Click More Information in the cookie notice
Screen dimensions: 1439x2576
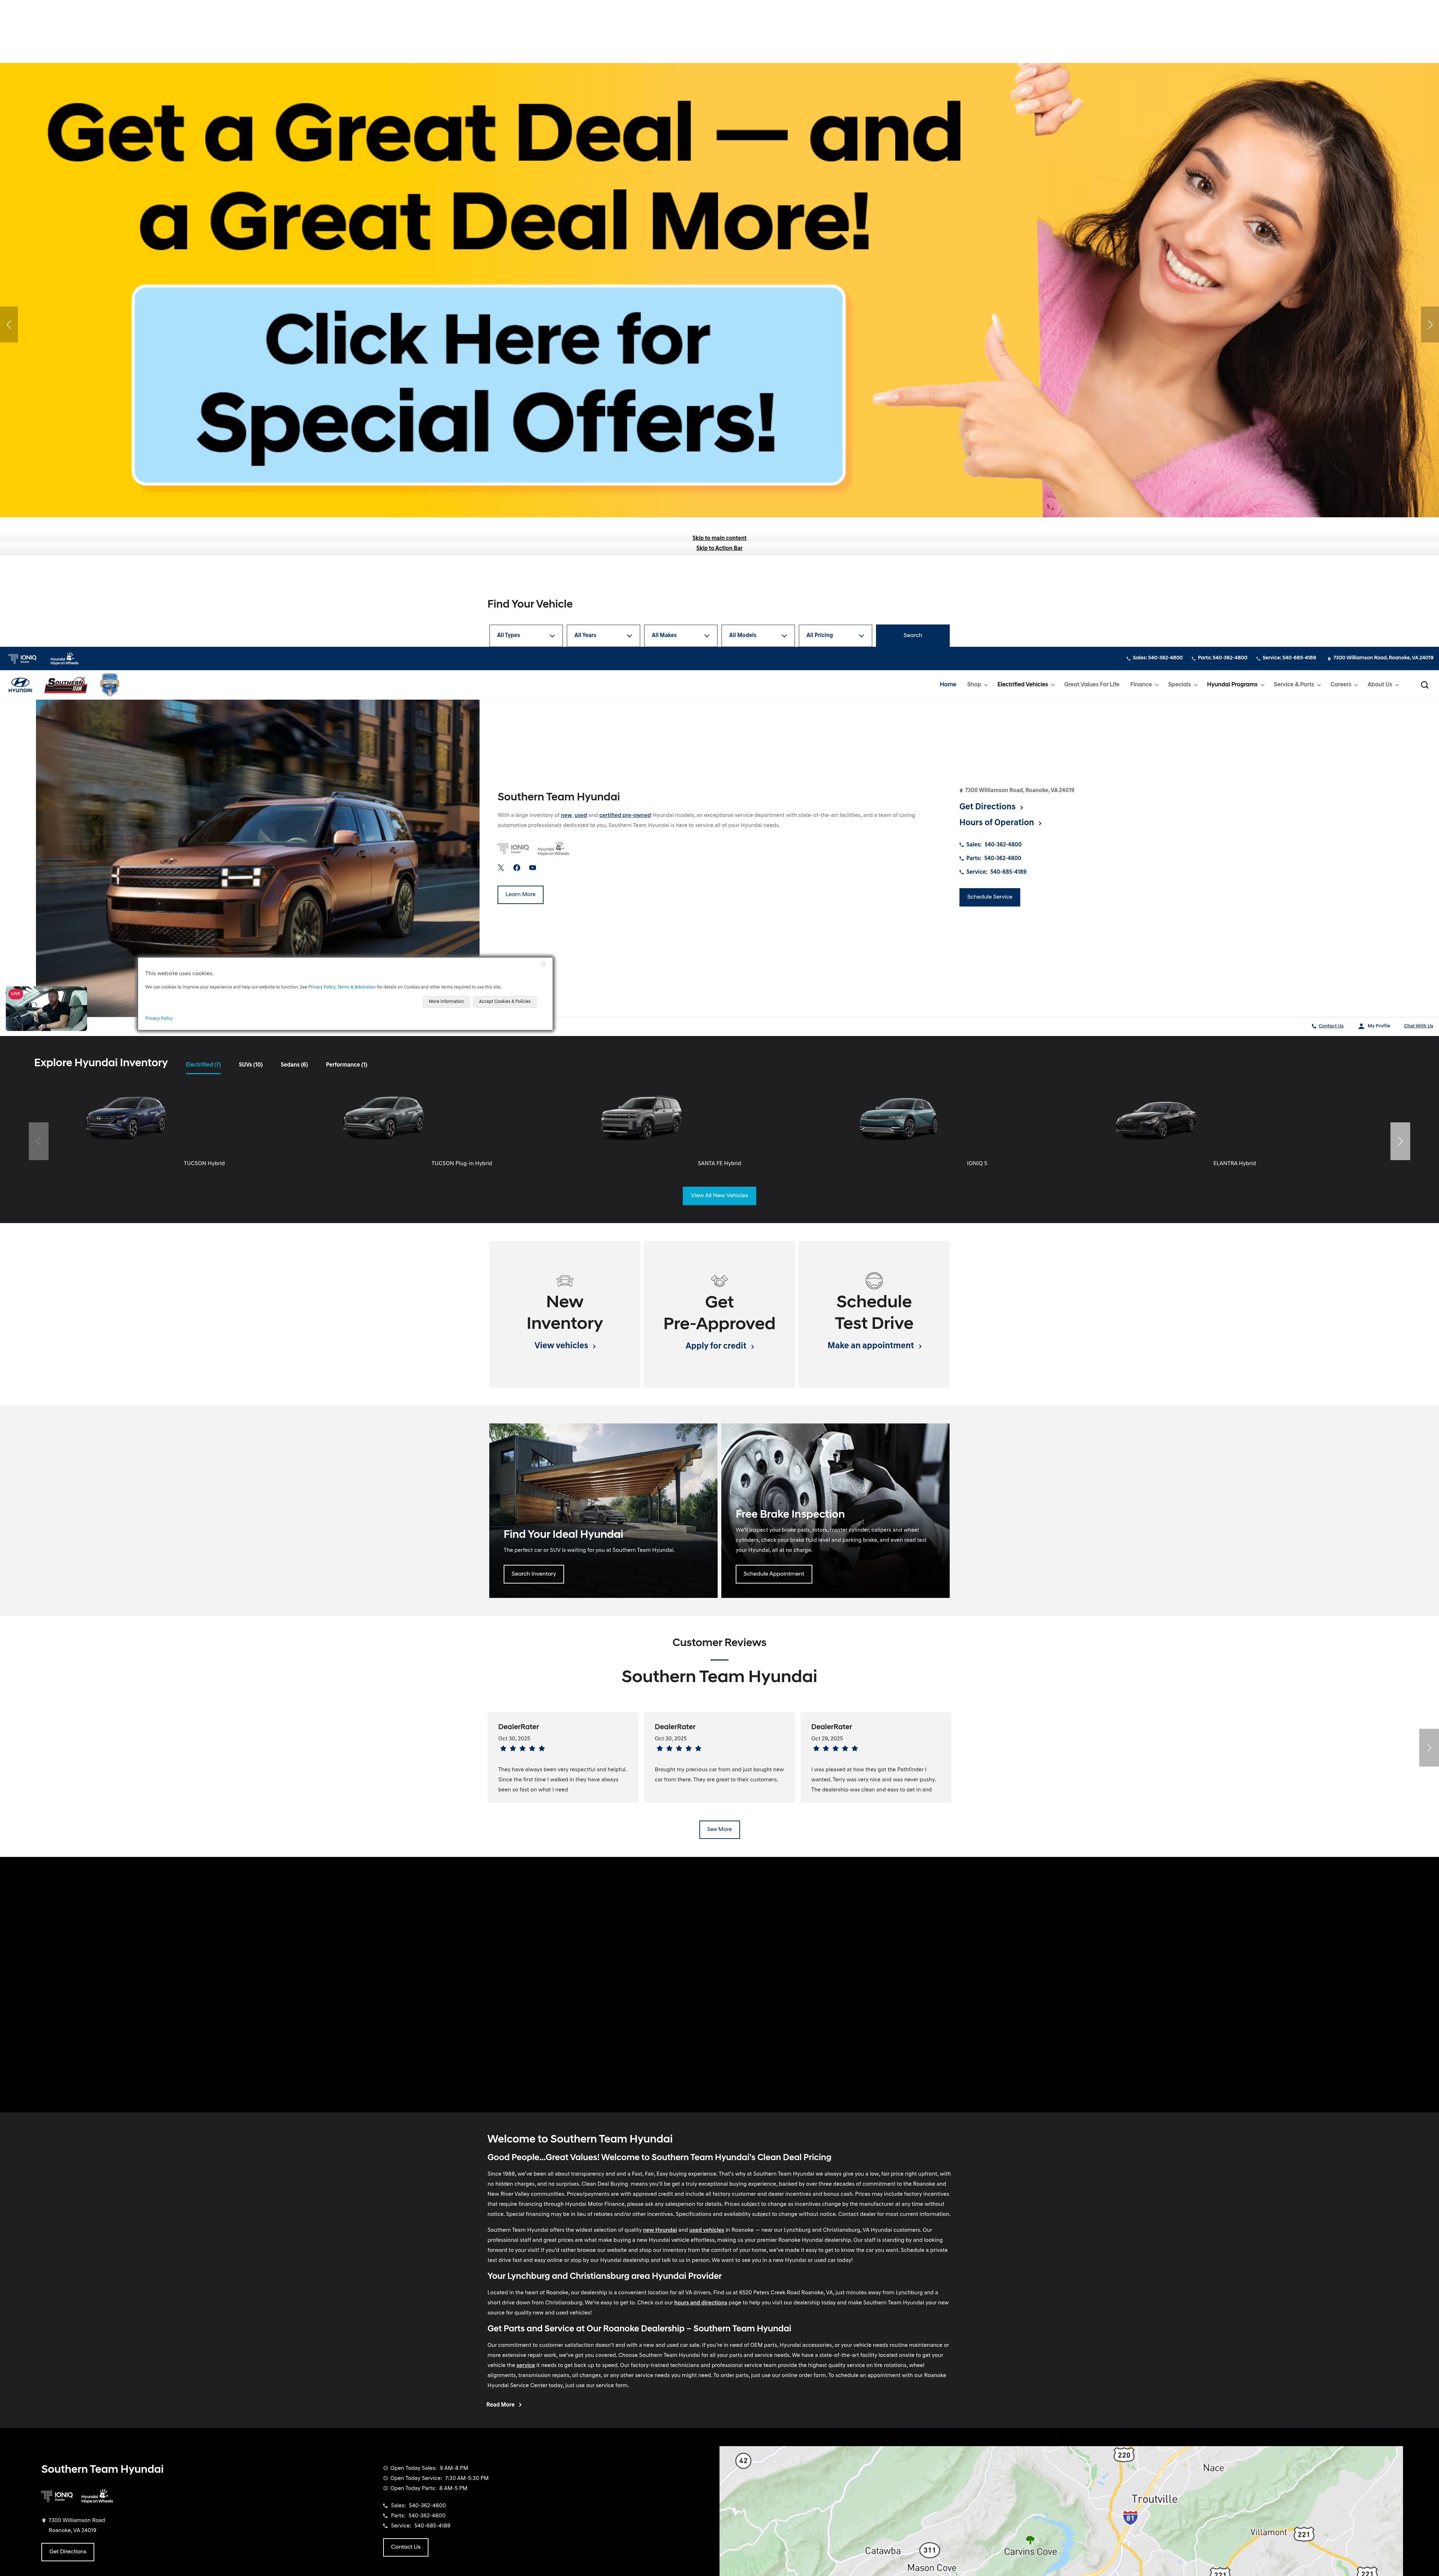(x=446, y=1001)
